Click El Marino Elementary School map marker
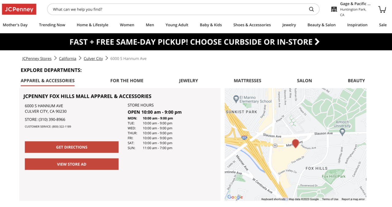392x207 pixels. (236, 99)
